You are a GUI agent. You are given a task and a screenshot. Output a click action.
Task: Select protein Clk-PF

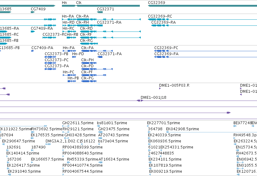(87, 72)
